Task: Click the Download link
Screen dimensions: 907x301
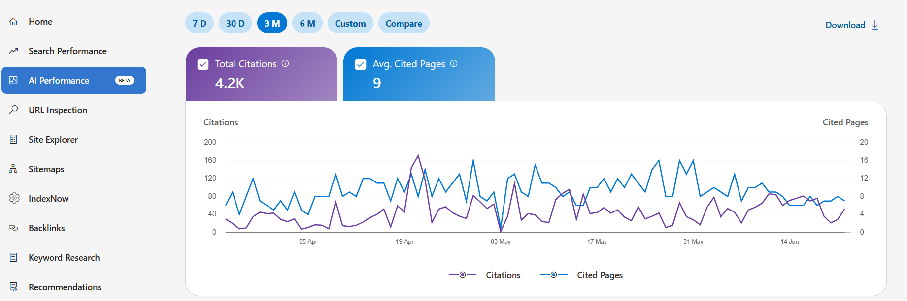Action: click(x=852, y=25)
